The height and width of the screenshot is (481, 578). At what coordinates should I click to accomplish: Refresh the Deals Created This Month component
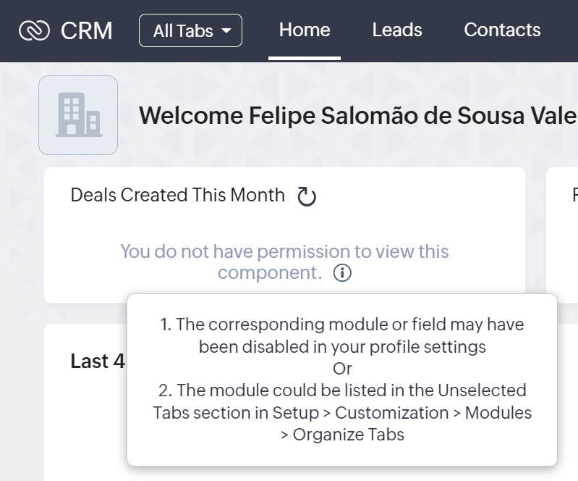tap(307, 196)
